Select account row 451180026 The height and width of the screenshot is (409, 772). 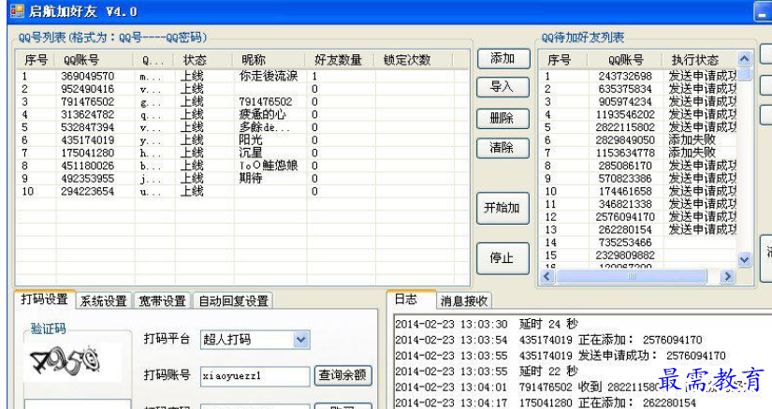(x=242, y=166)
